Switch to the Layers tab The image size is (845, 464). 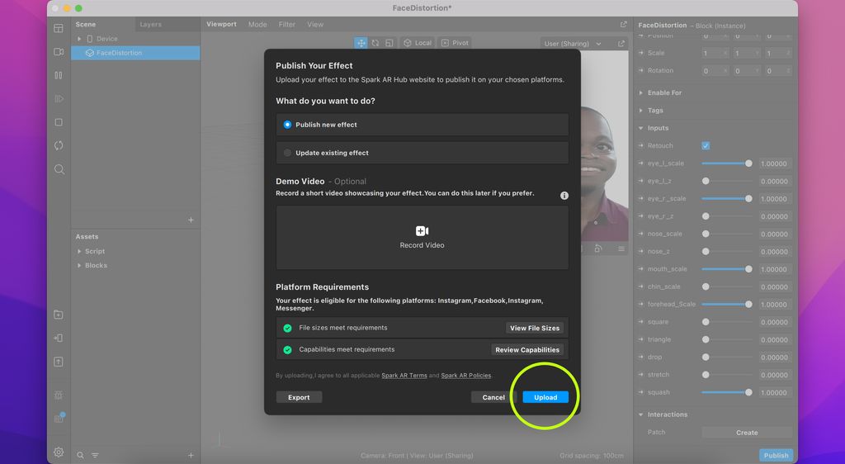click(150, 24)
